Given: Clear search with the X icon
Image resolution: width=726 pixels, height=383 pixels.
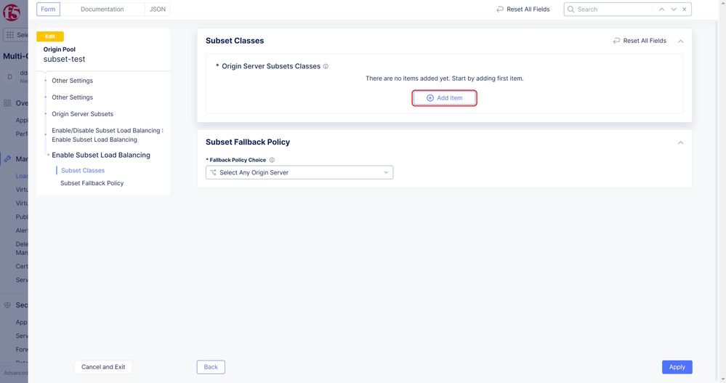Looking at the screenshot, I should (685, 9).
